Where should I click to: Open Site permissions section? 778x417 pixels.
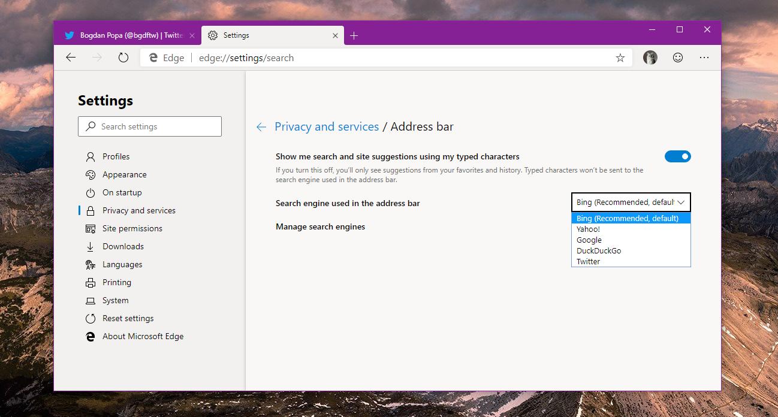(132, 228)
